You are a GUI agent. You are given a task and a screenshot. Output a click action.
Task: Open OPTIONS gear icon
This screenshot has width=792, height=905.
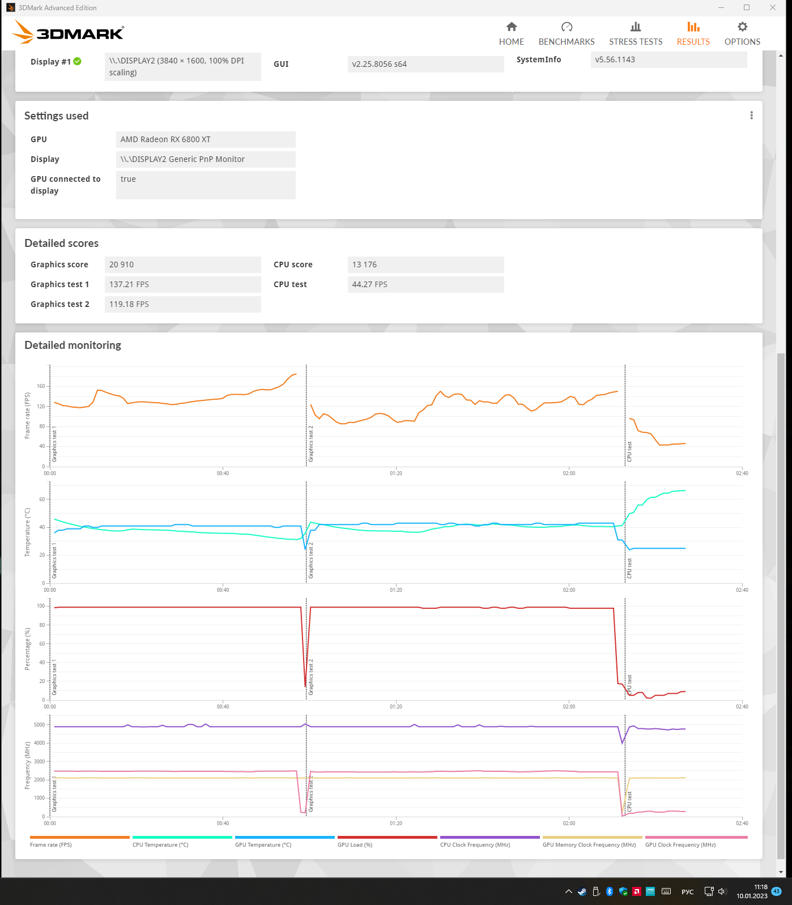742,27
